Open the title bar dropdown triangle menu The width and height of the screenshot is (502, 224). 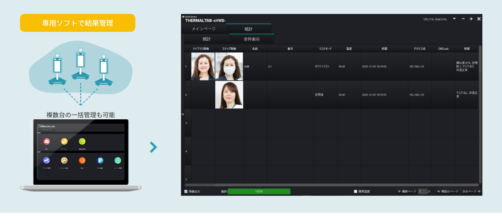tap(454, 19)
